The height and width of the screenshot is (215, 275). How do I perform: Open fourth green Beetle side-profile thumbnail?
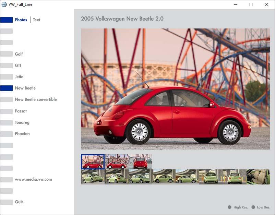pyautogui.click(x=164, y=177)
